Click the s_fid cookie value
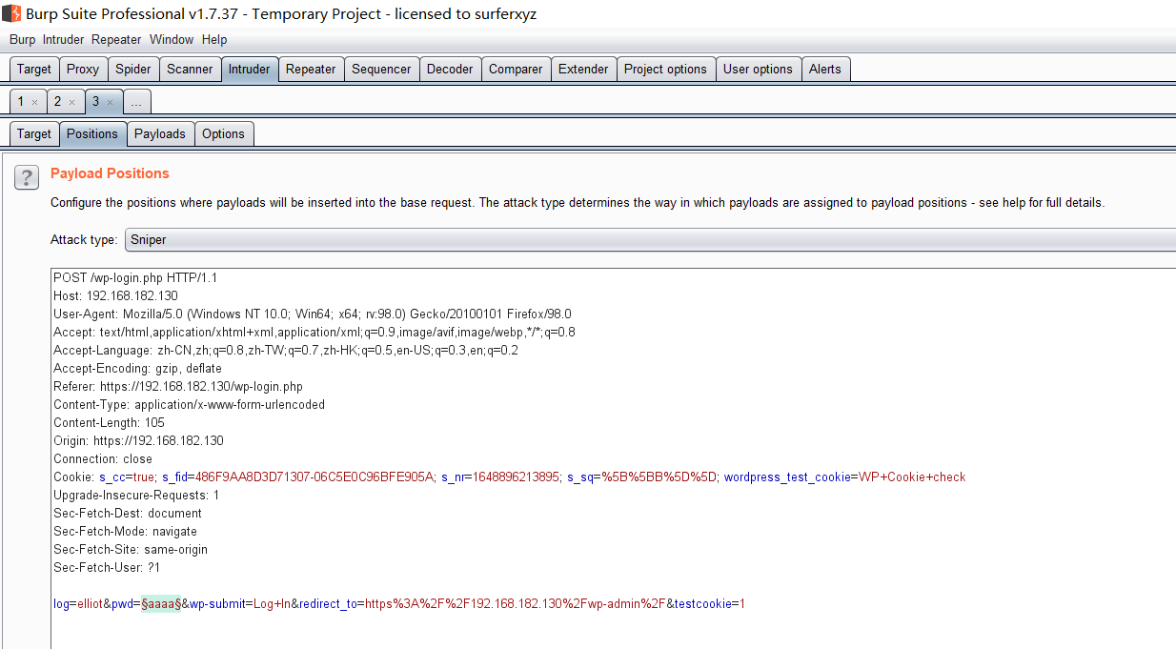 [315, 477]
